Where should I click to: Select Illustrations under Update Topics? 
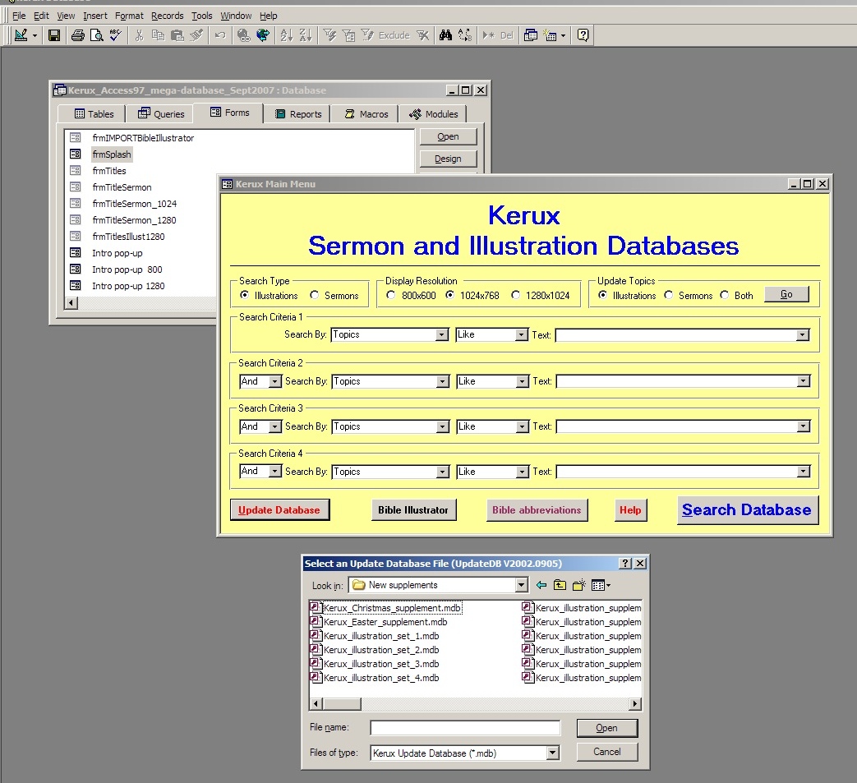coord(602,295)
